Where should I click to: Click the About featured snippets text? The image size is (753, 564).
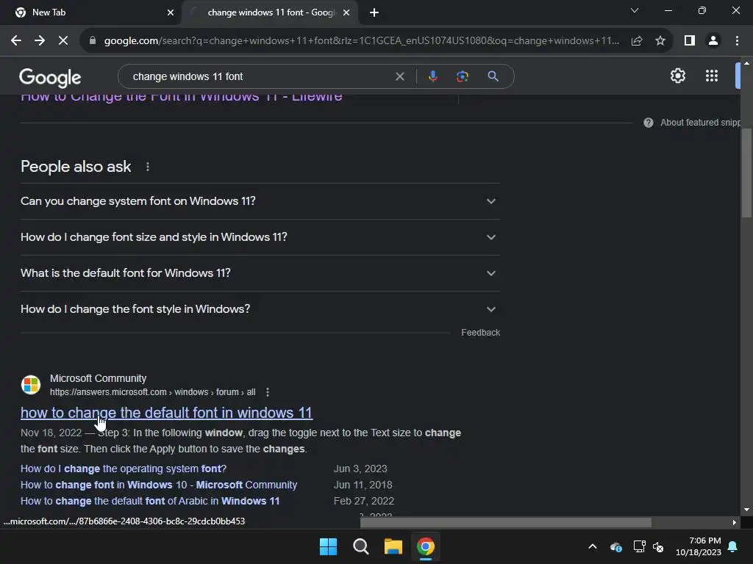[x=701, y=123]
